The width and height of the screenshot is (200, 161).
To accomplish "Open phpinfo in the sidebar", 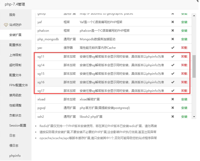I will click(x=15, y=156).
